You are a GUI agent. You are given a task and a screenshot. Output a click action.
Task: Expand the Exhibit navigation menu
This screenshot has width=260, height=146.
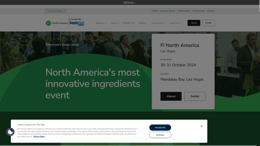(x=143, y=23)
